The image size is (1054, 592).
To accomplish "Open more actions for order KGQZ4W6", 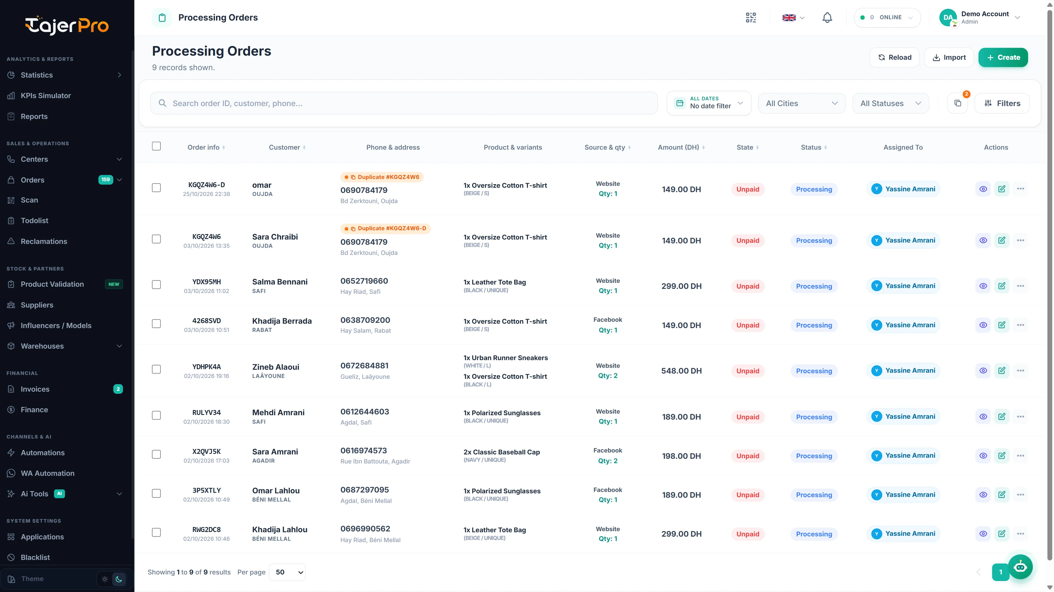I will [1021, 240].
